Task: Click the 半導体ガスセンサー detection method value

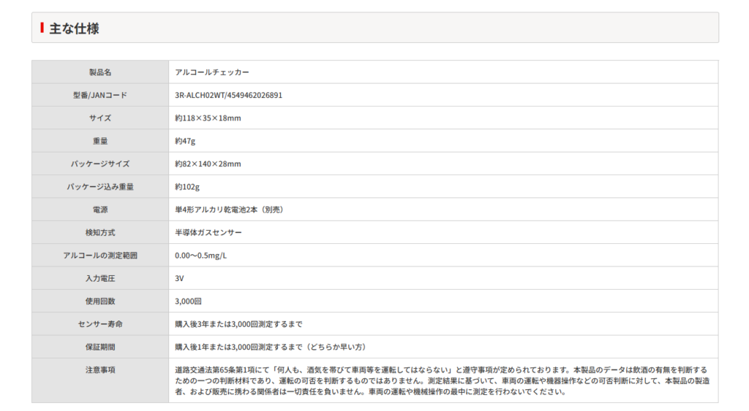Action: [208, 232]
